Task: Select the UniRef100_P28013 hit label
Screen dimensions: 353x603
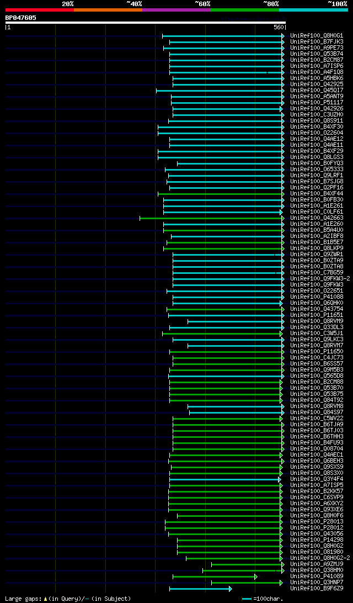Action: (x=317, y=522)
